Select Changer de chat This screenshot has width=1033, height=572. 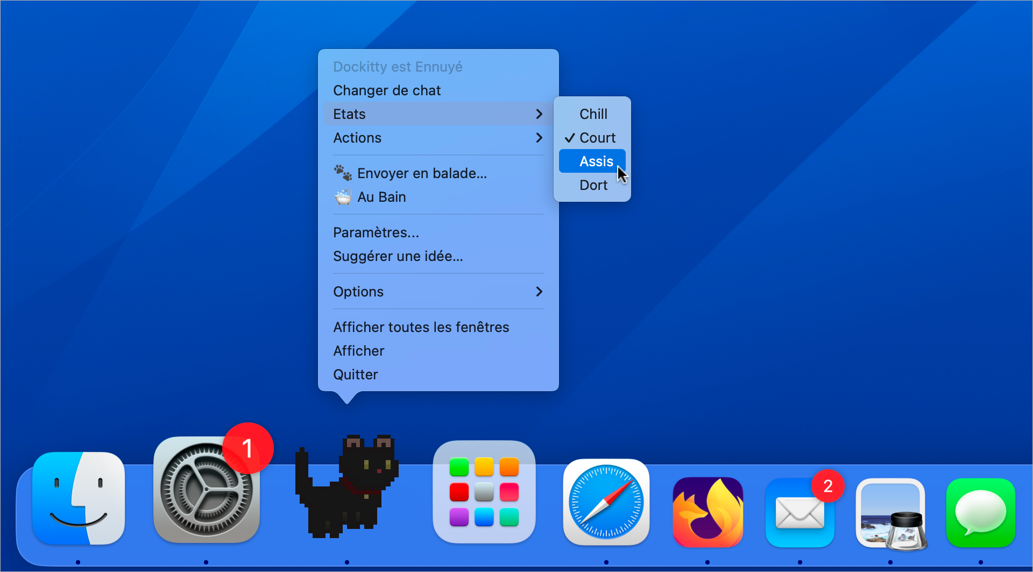[x=438, y=90]
